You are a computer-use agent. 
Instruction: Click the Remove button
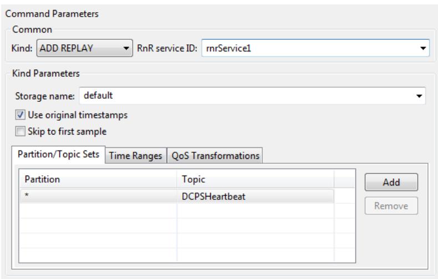pos(391,206)
